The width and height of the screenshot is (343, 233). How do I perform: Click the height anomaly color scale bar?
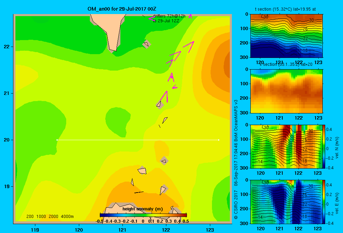[x=143, y=215]
